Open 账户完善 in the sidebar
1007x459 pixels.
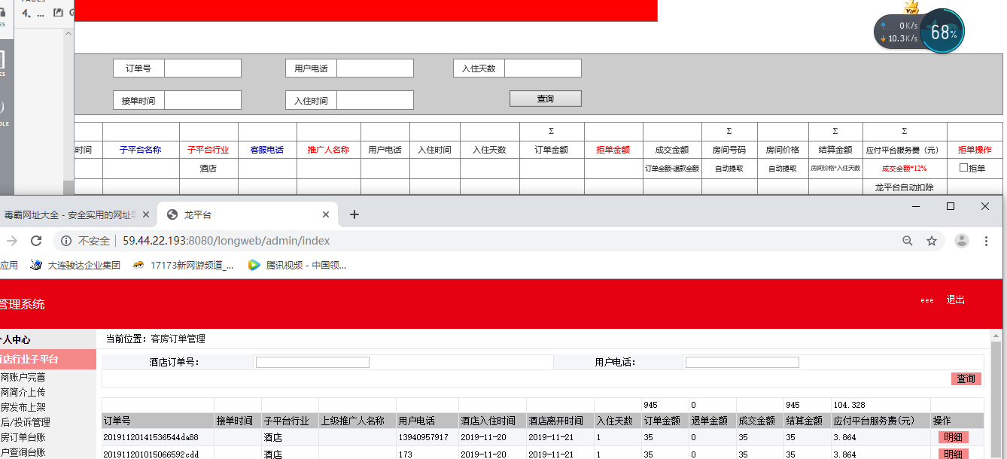(x=23, y=377)
